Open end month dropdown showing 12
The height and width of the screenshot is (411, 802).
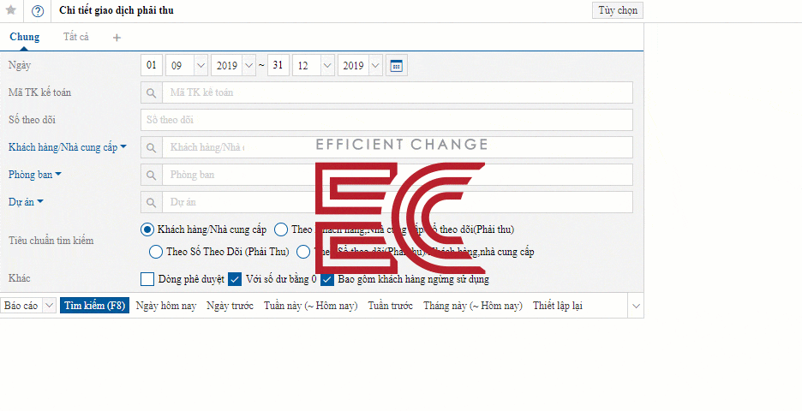[328, 65]
